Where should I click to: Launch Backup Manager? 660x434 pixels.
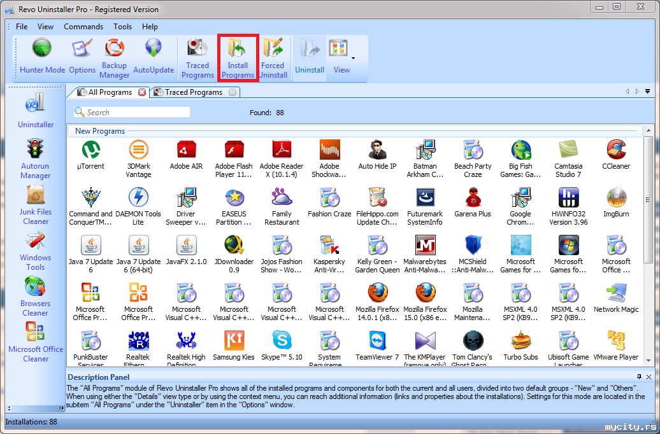115,58
